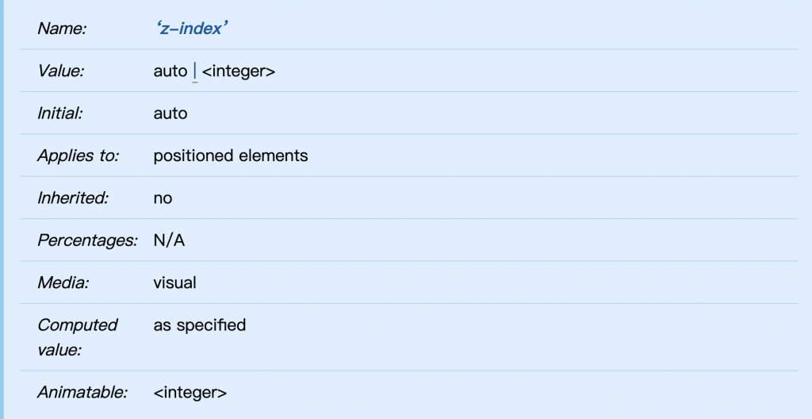Click the 'no' value for Inherited
The width and height of the screenshot is (812, 419).
(x=163, y=198)
